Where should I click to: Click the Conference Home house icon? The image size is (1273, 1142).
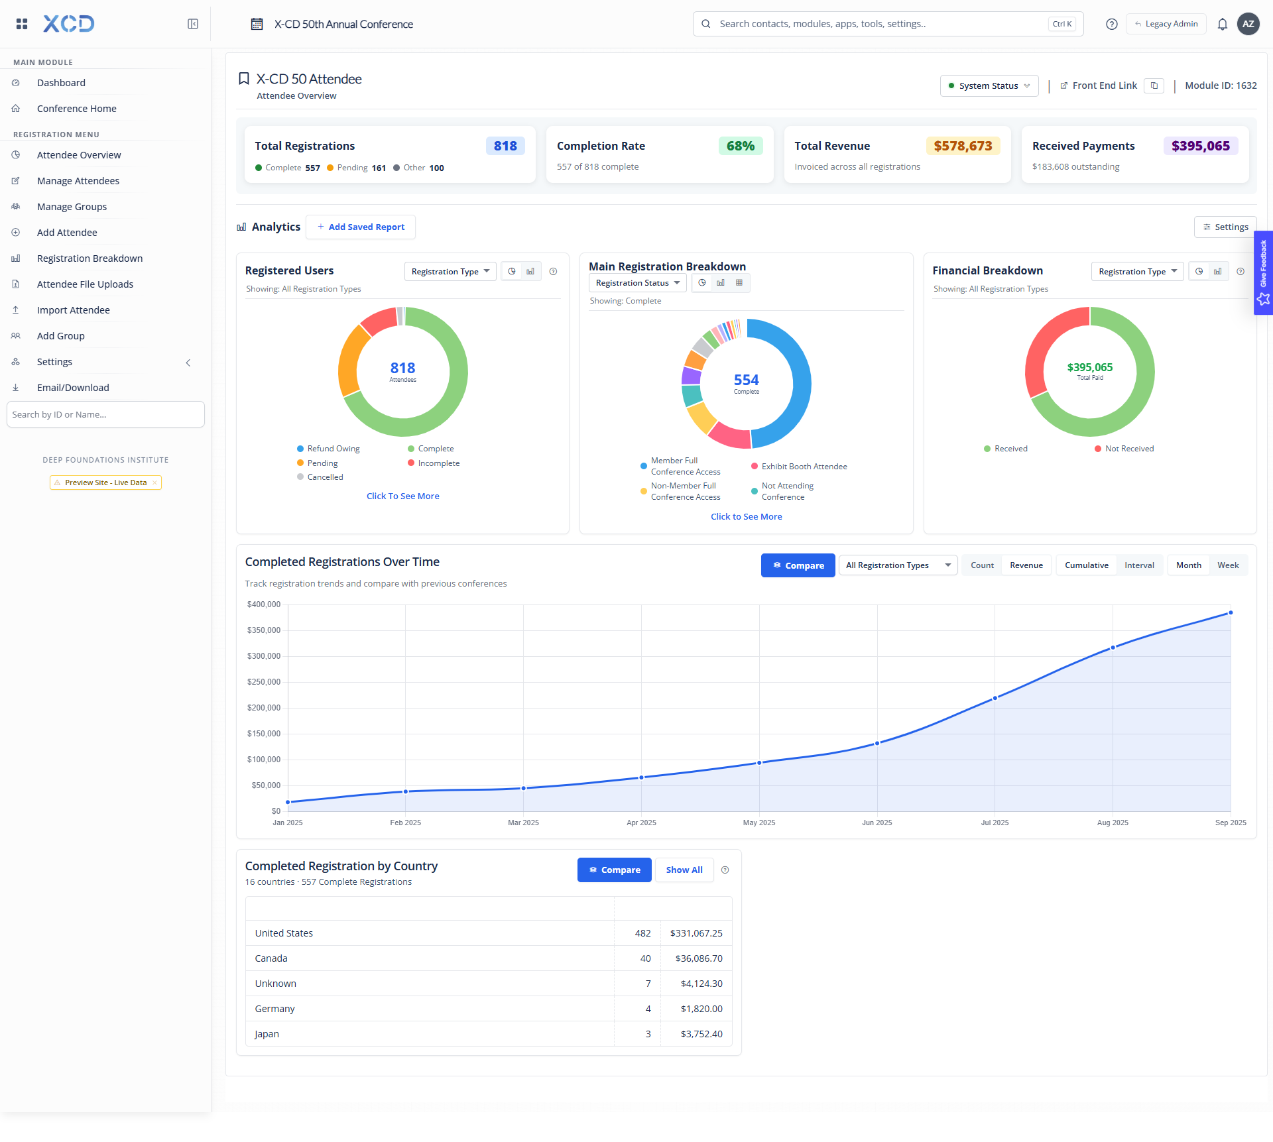coord(16,109)
